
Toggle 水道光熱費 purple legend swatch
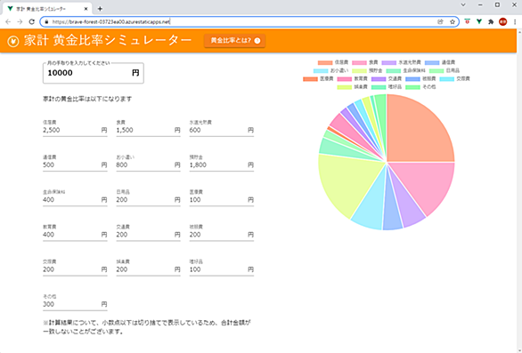389,62
